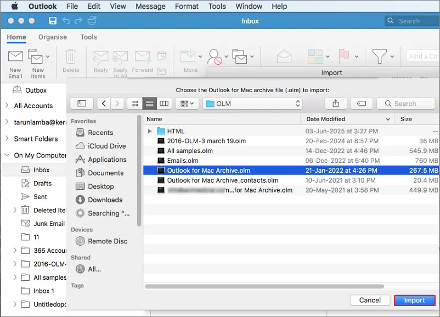Click the Redo arrow icon
This screenshot has height=317, width=440.
(x=78, y=21)
